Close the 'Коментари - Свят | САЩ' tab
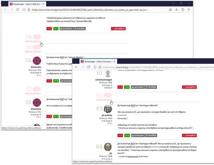The width and height of the screenshot is (214, 165). (x=43, y=4)
